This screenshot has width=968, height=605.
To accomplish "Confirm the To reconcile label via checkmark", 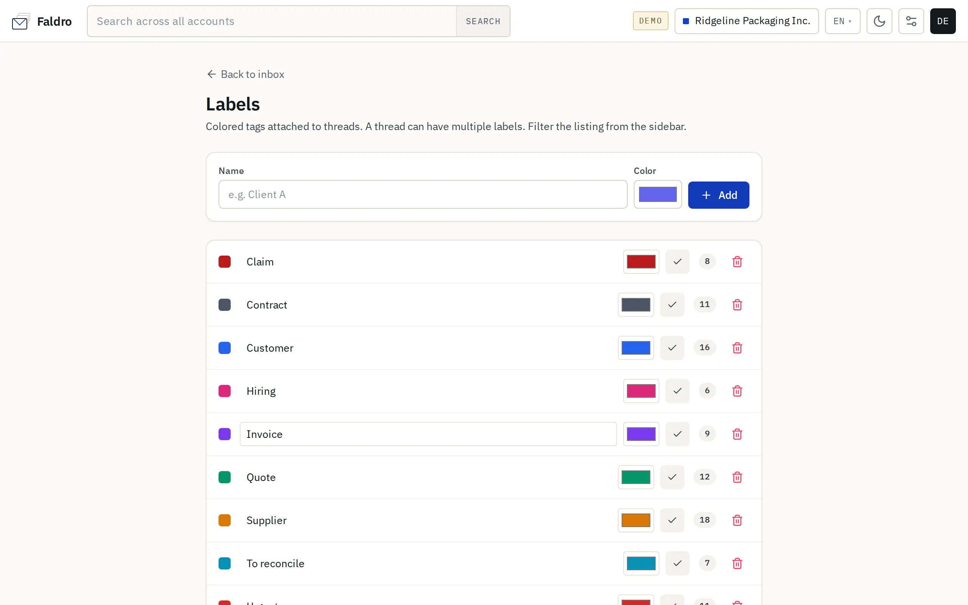I will (x=677, y=563).
